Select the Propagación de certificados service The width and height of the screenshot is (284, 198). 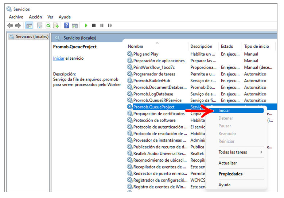[159, 113]
